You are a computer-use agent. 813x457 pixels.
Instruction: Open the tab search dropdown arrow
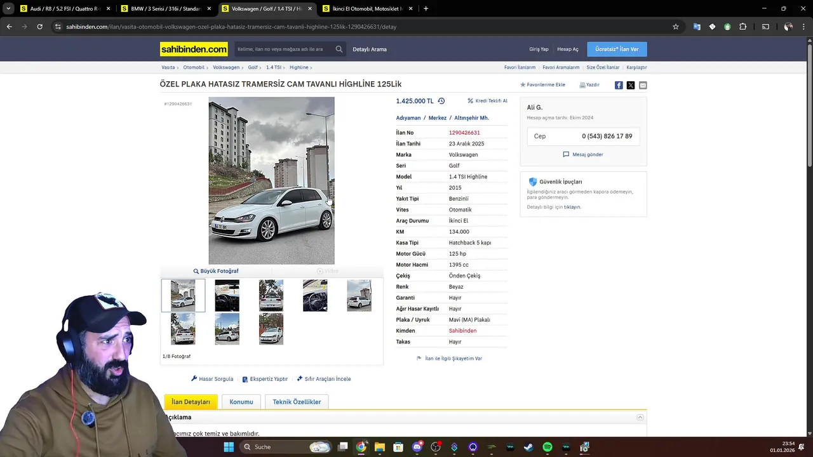[8, 9]
